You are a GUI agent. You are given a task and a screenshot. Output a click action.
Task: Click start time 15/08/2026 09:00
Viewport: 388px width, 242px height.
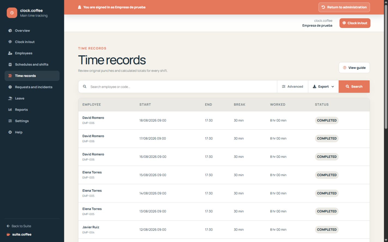click(x=153, y=175)
